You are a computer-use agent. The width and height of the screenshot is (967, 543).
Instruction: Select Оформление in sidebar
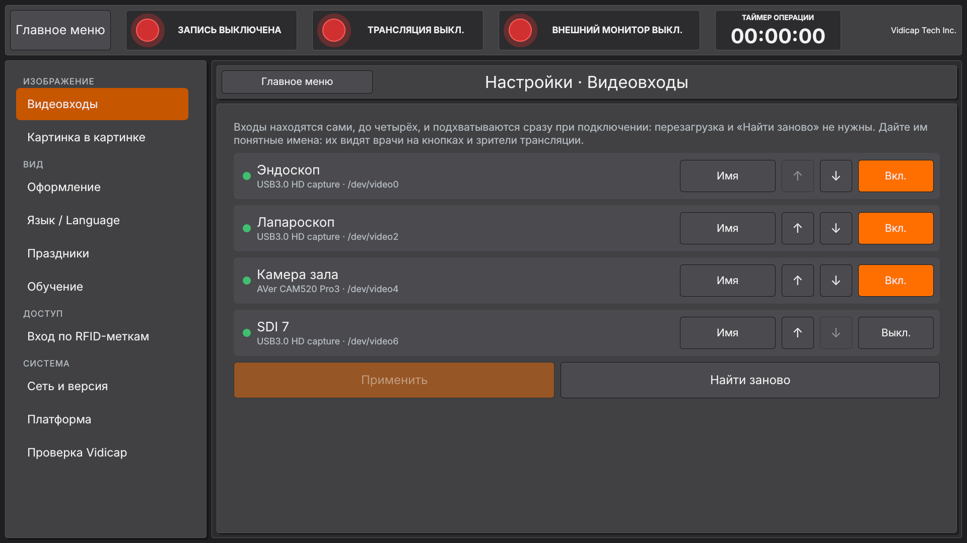pyautogui.click(x=102, y=187)
